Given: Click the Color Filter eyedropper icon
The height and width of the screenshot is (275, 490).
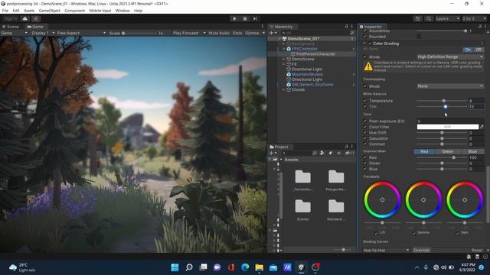Looking at the screenshot, I should coord(482,127).
